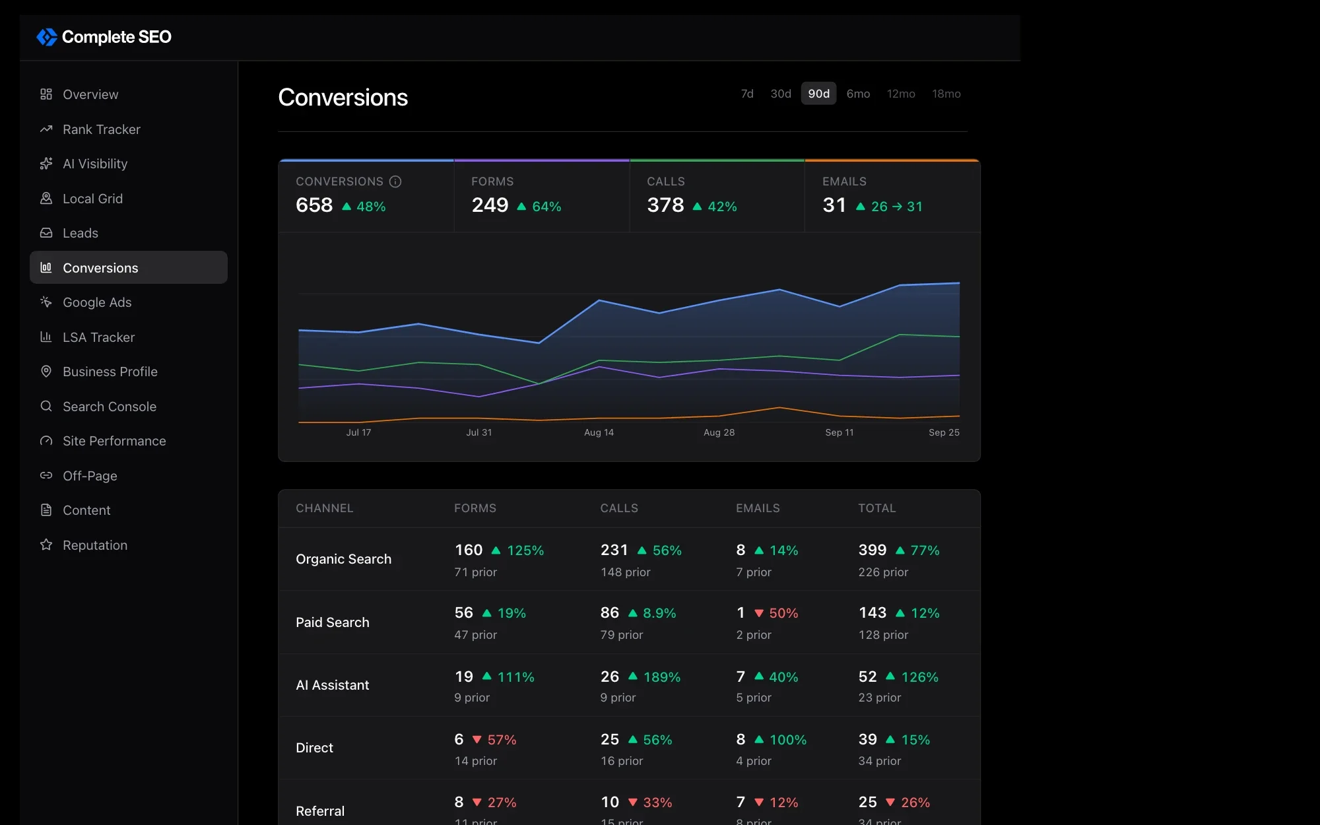The height and width of the screenshot is (825, 1320).
Task: Click the 143 total for Paid Search
Action: [872, 612]
